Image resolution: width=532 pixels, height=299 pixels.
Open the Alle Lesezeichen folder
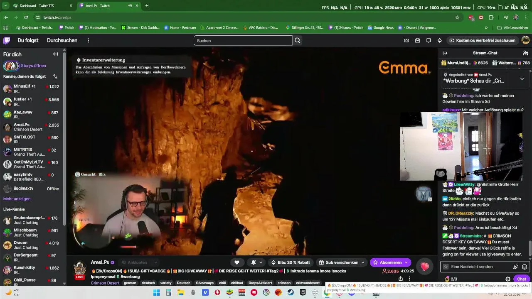513,28
